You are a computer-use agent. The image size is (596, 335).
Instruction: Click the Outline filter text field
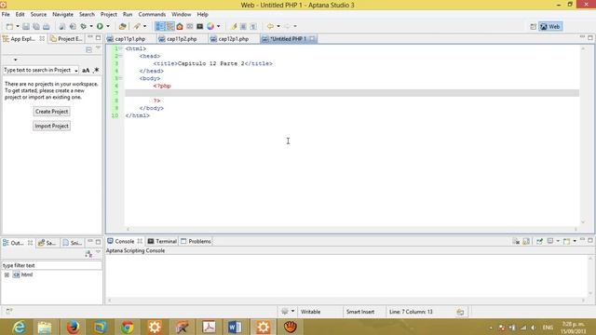pos(52,265)
